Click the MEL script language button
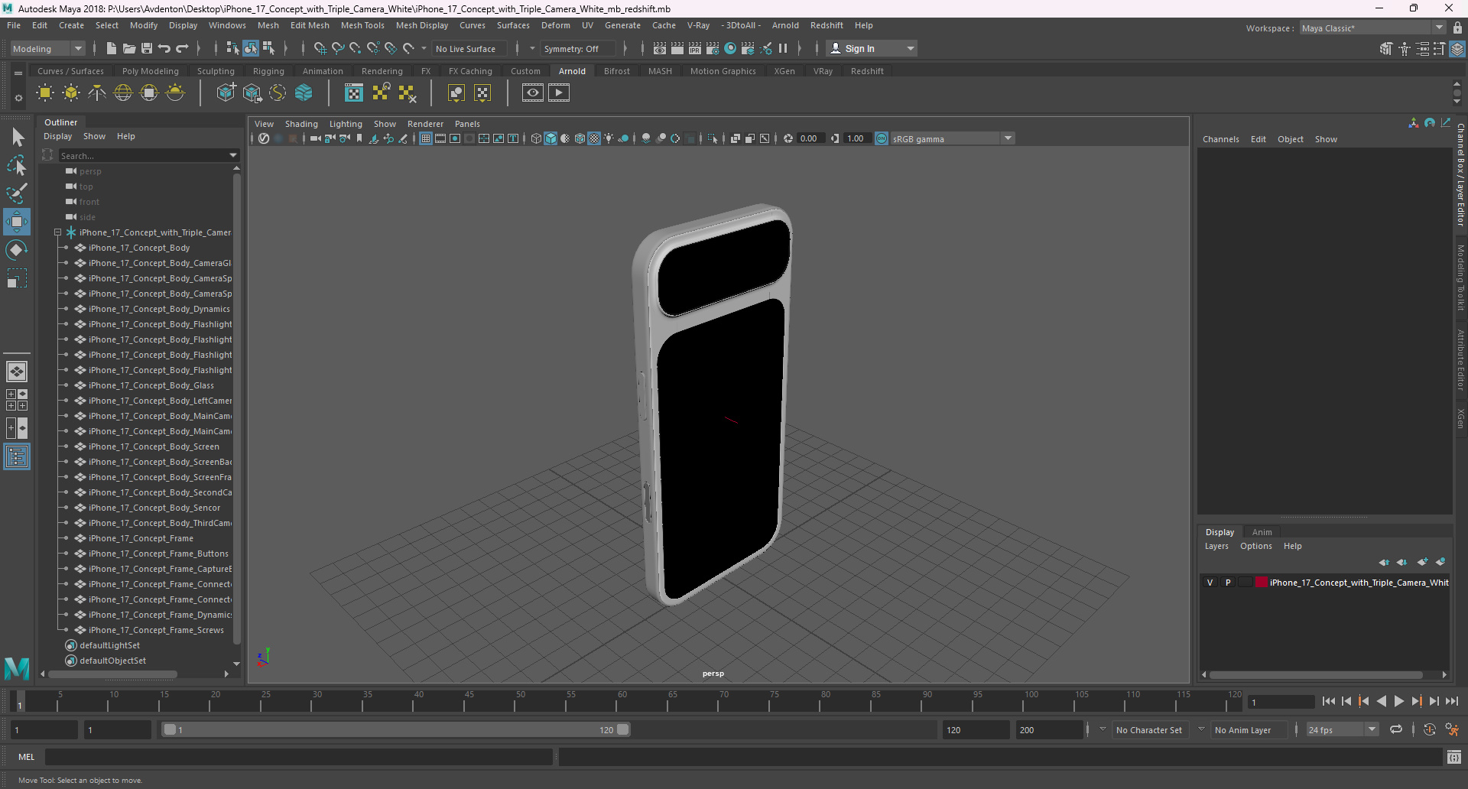 (x=27, y=757)
